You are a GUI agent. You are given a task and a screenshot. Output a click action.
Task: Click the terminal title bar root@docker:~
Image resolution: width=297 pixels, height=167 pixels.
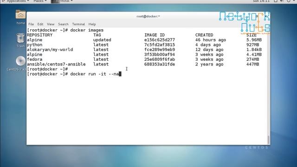[x=148, y=16]
